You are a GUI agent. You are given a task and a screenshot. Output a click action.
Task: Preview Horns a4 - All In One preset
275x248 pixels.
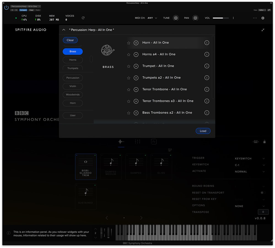click(136, 55)
